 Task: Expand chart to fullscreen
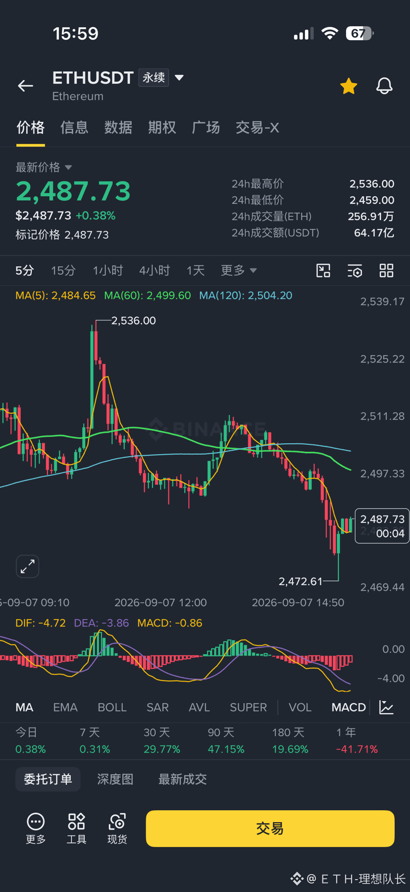point(28,566)
